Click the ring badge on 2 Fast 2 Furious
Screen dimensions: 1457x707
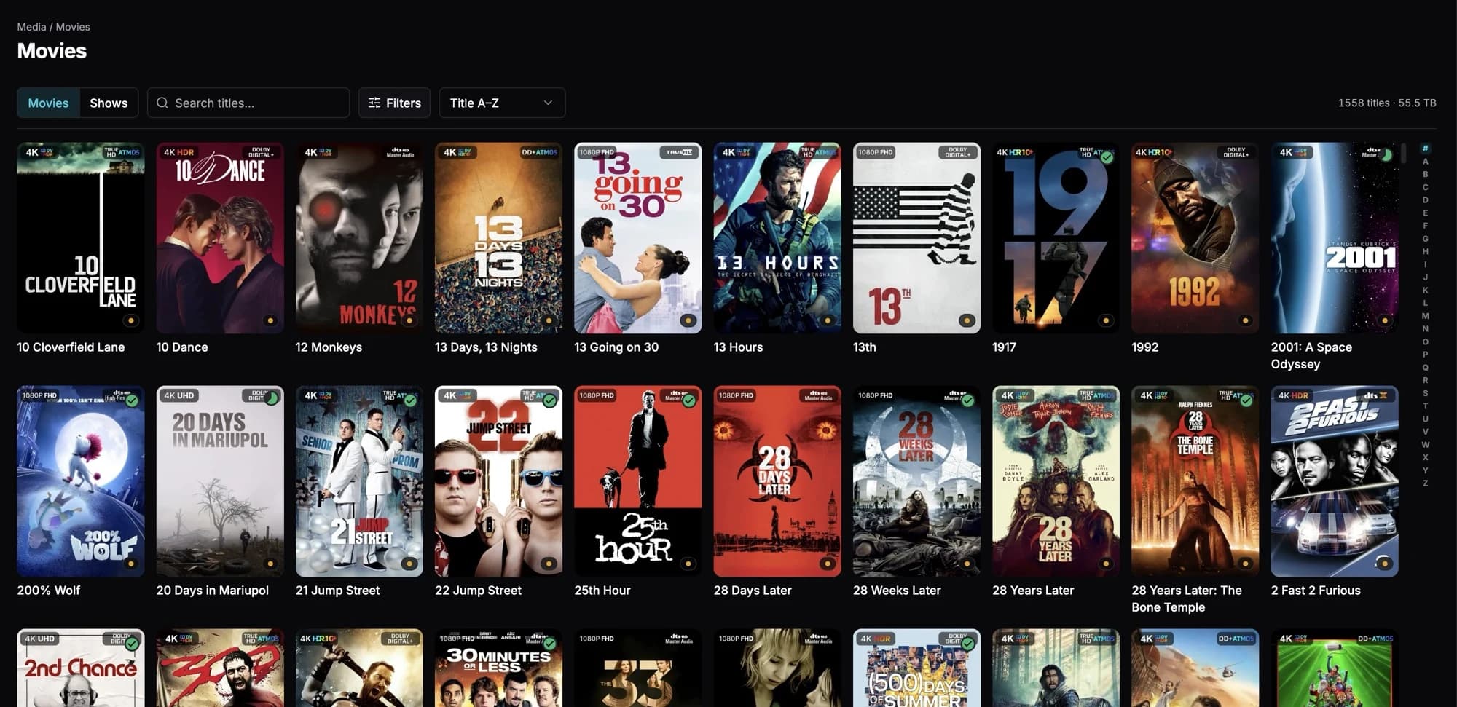point(1383,563)
